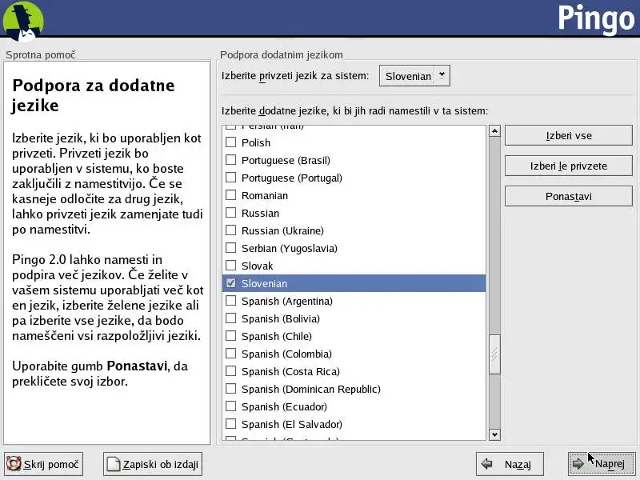
Task: Click the Pingo title text in header
Action: tap(596, 18)
